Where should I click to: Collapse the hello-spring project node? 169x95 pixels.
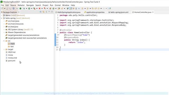coord(2,18)
